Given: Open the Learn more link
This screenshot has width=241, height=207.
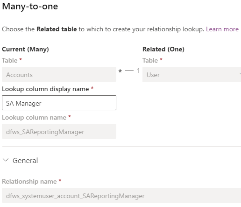Looking at the screenshot, I should (222, 29).
